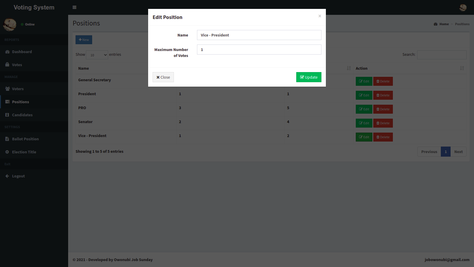Open Ballot Position settings
Screen dimensions: 474x267
pos(34,139)
